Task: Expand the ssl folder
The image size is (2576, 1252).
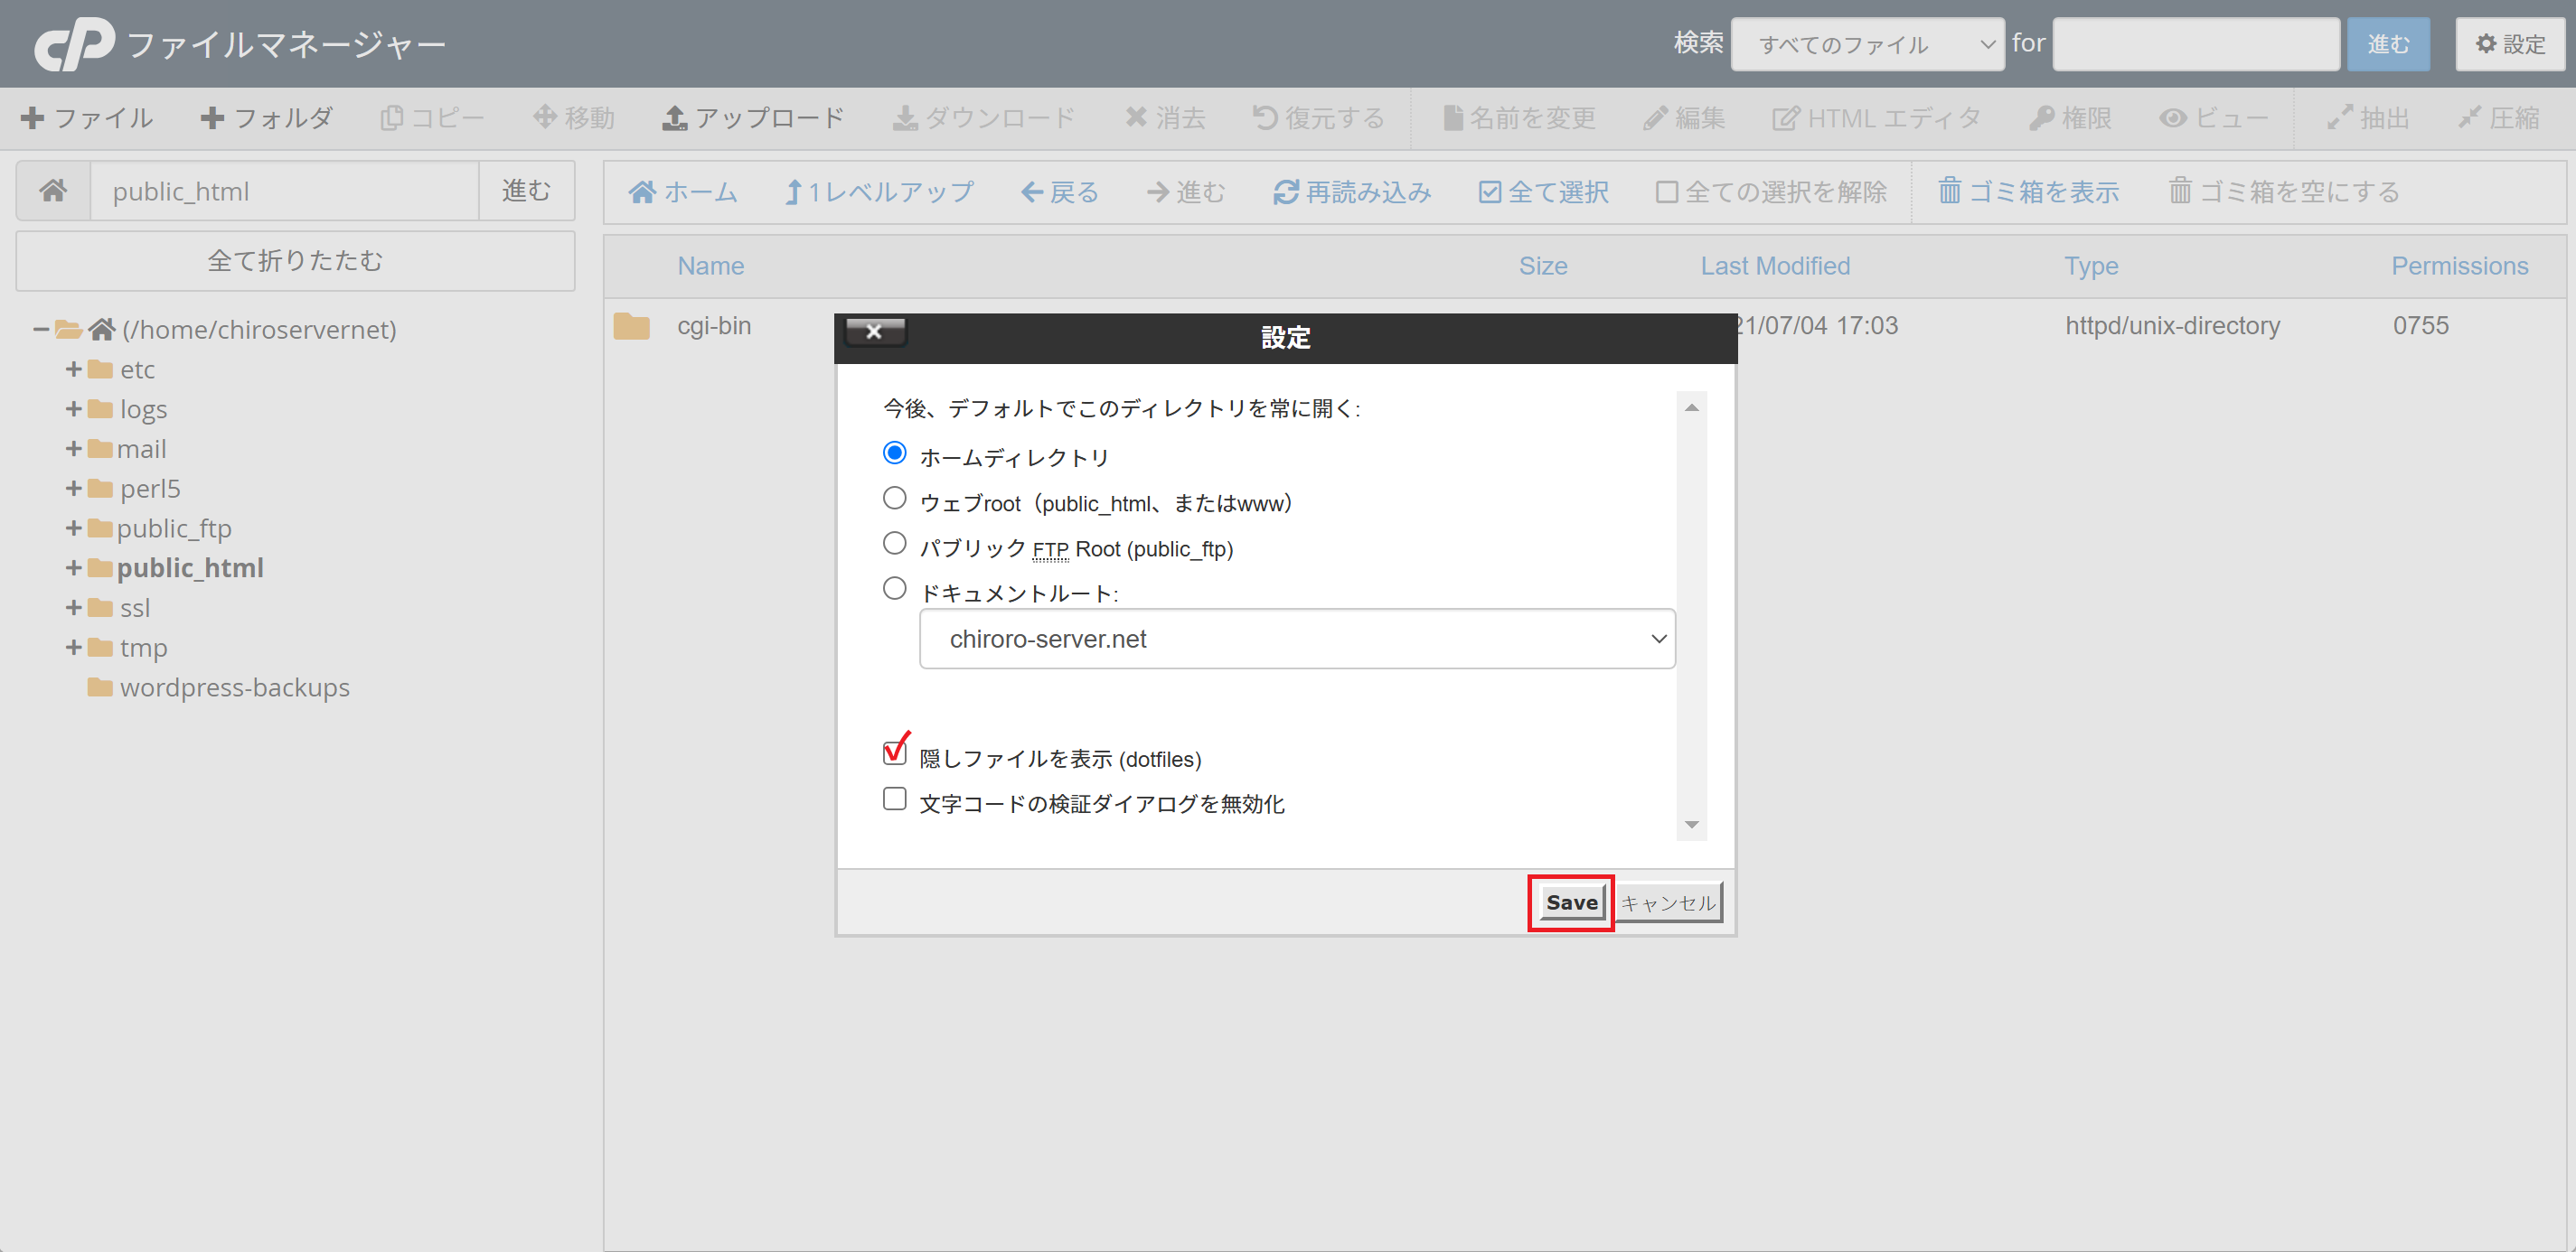Action: pos(73,608)
